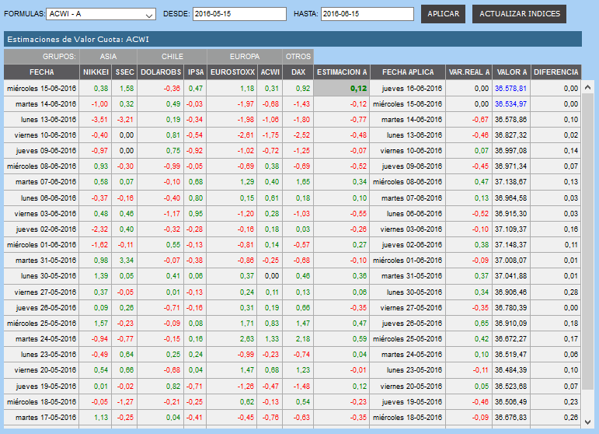Click the ESTIMACION A column header
The image size is (599, 434).
click(342, 72)
